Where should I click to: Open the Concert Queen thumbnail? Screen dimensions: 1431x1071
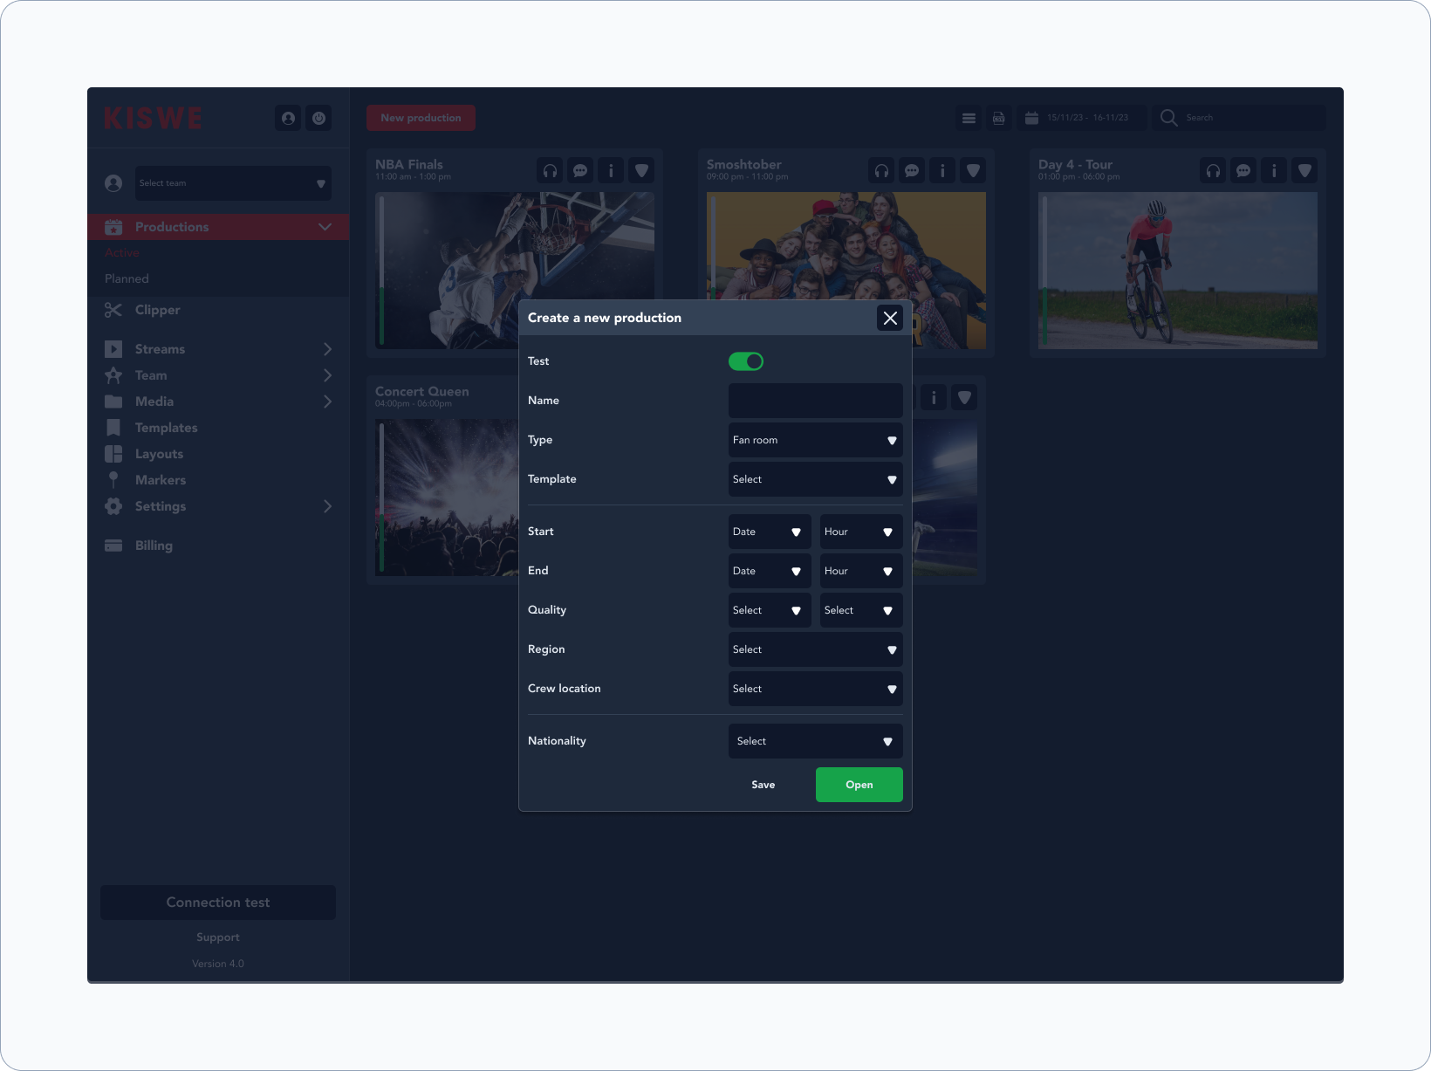point(447,498)
